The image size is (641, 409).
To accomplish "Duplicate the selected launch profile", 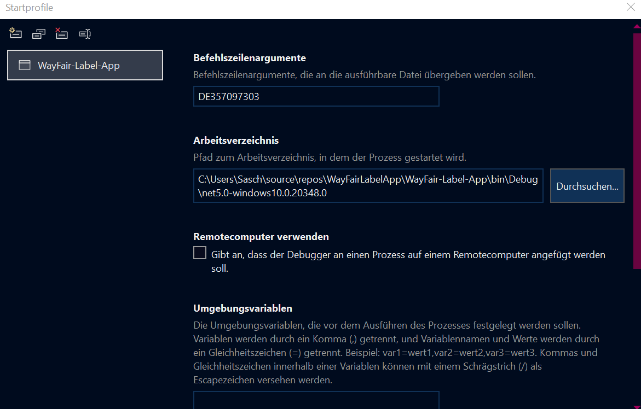I will pyautogui.click(x=39, y=34).
